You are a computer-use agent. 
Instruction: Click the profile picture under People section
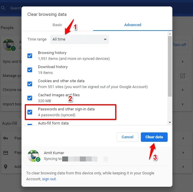[x=9, y=45]
